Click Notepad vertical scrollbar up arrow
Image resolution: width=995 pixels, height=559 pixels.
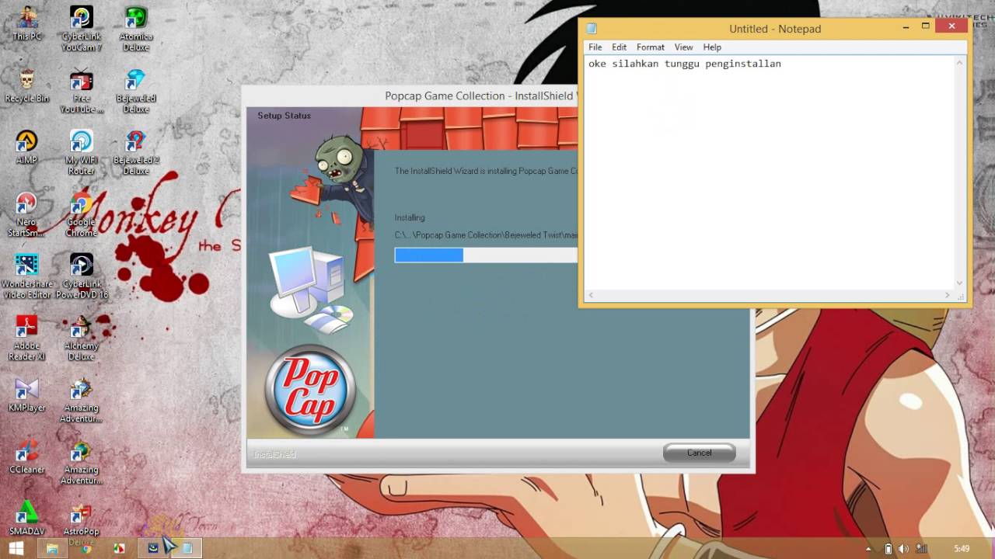[x=959, y=63]
